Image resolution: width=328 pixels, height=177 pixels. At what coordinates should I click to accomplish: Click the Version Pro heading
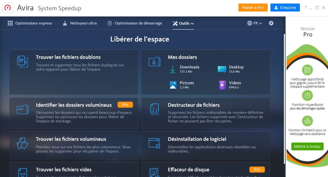[x=307, y=32]
